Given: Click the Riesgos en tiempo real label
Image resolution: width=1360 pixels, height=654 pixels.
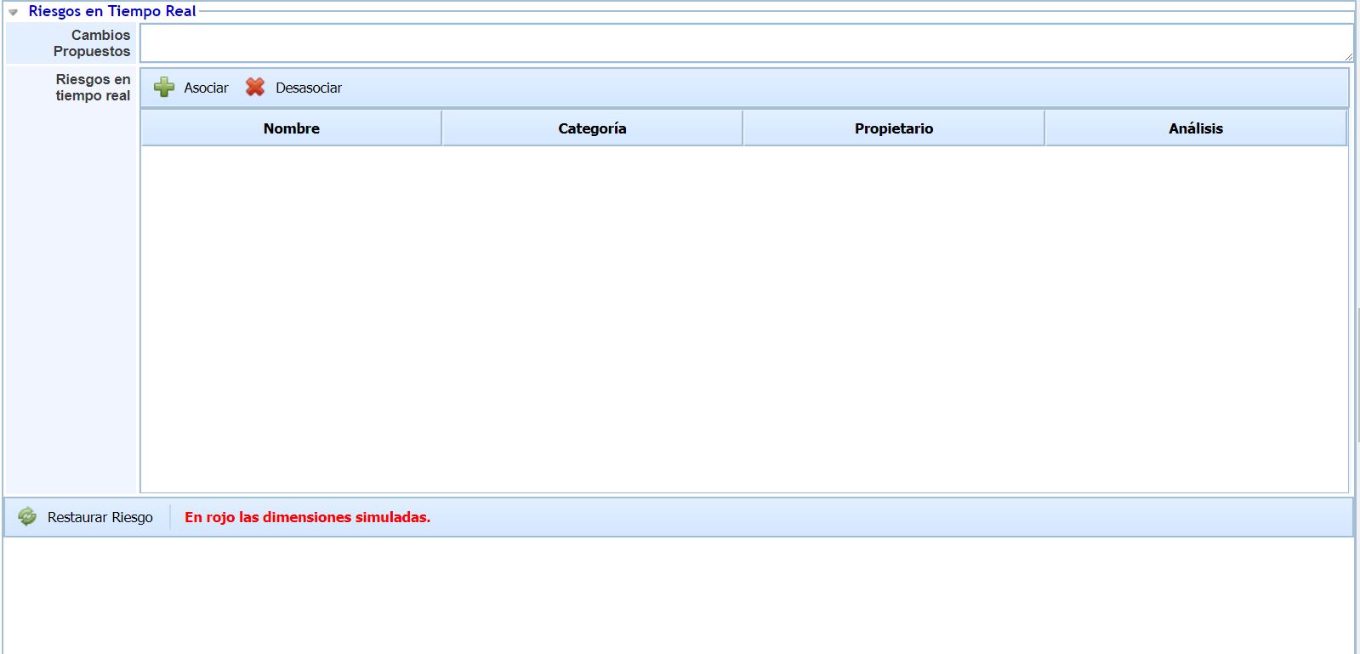Looking at the screenshot, I should 93,88.
